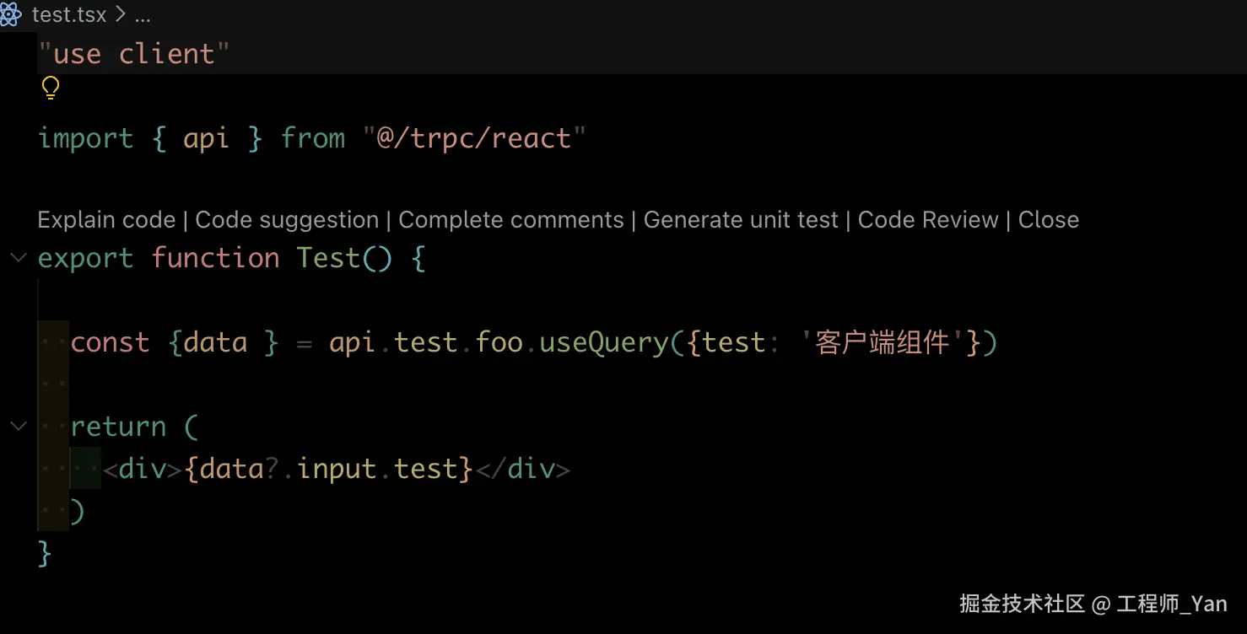Collapse the Test function fold chevron
Viewport: 1247px width, 634px height.
point(18,258)
